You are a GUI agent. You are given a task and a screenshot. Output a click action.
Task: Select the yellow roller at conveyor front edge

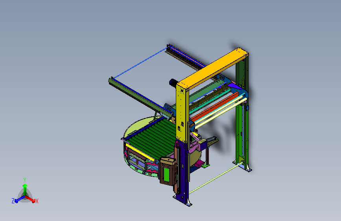coord(140,153)
